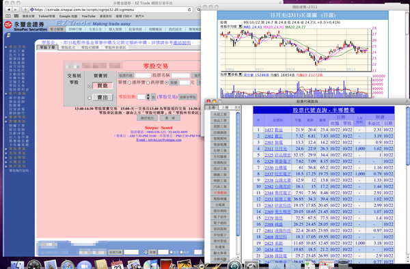Open 新聞 (50) bookmarks dropdown
Viewport: 410px width, 269px height.
pyautogui.click(x=124, y=16)
